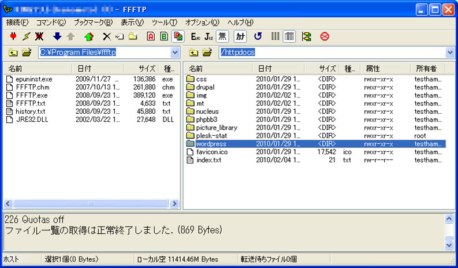Select no kanji conversion (無) icon
458x268 pixels.
click(x=222, y=36)
